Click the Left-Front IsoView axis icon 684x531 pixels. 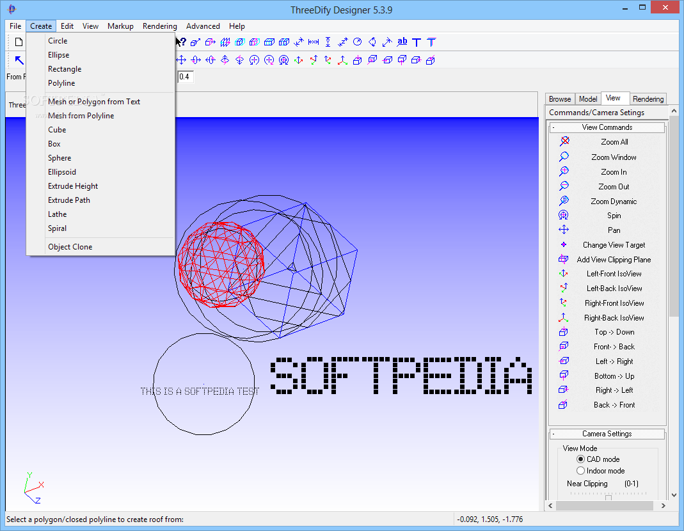click(x=564, y=274)
